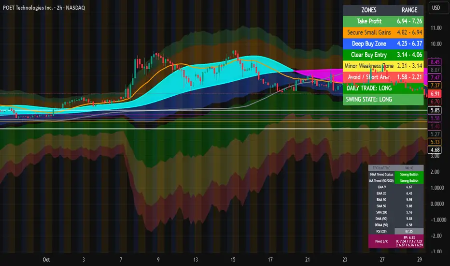This screenshot has width=450, height=266.
Task: Click the EMA 9 value 6.67
Action: click(409, 187)
